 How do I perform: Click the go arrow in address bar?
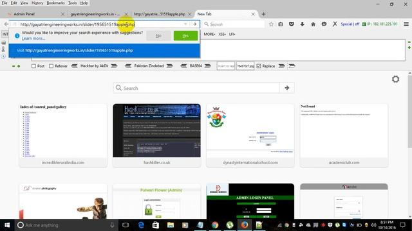point(194,24)
